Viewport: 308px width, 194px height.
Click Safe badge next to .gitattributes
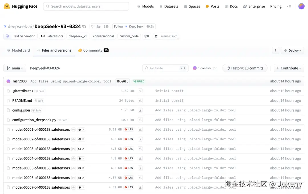coord(40,91)
